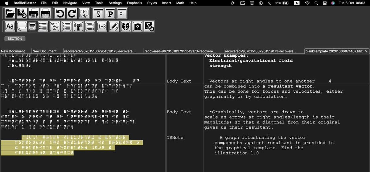Open the Emphasis menu

pos(134,3)
